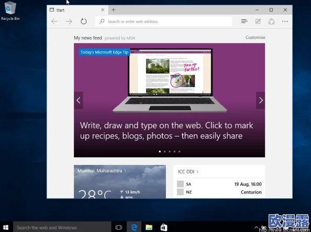Select the second carousel dot

coord(164,152)
